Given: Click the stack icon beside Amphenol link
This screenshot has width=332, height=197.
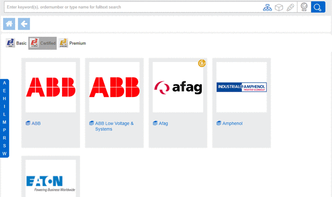Looking at the screenshot, I should pos(219,123).
